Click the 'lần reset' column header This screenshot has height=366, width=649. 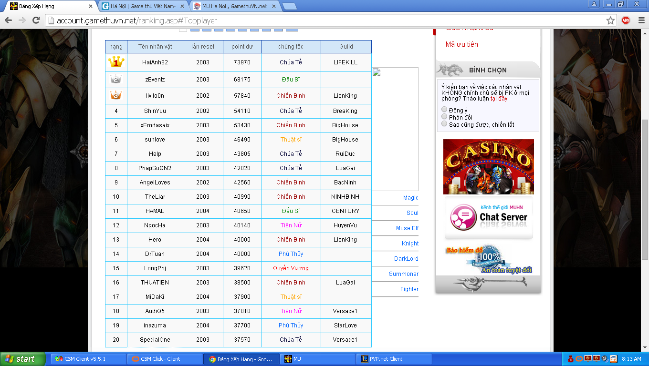203,47
